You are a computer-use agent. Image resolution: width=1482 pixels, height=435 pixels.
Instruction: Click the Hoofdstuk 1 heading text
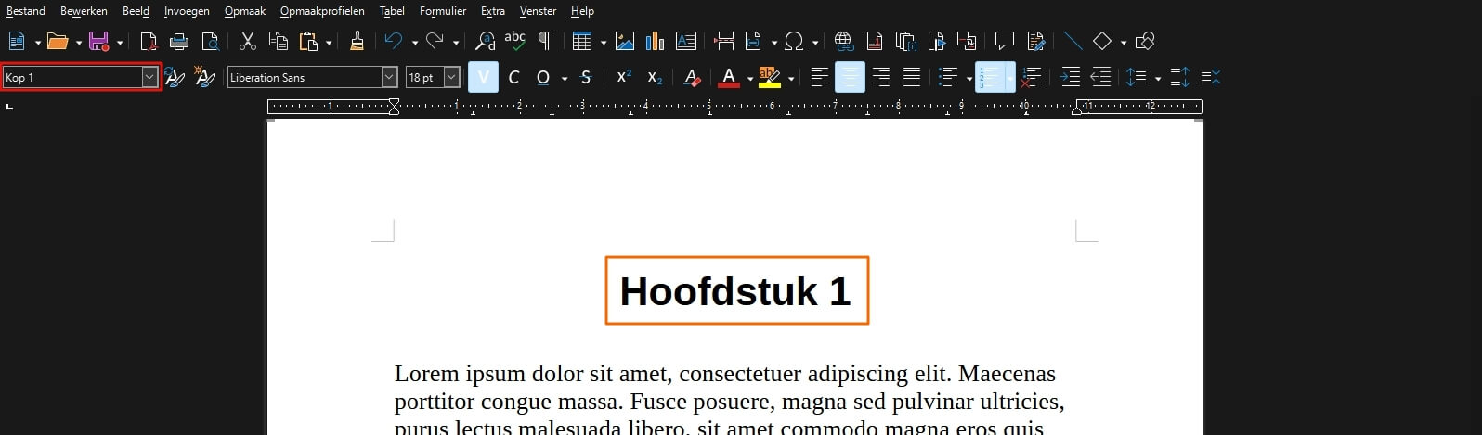(x=735, y=291)
